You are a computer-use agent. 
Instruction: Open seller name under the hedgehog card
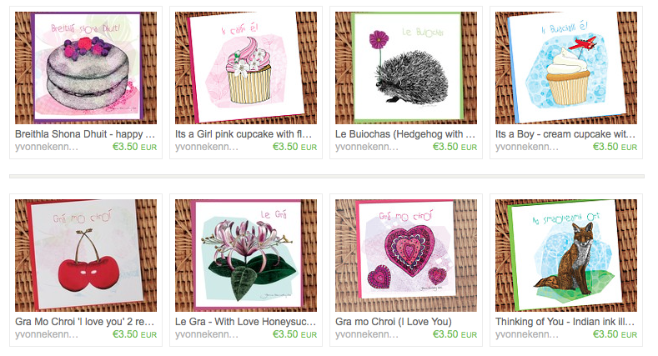click(367, 148)
